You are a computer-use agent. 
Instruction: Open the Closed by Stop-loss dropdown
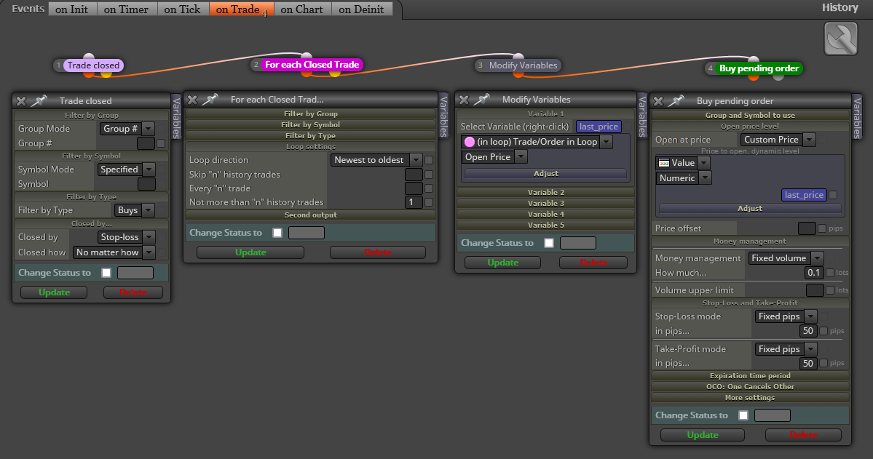pyautogui.click(x=126, y=237)
